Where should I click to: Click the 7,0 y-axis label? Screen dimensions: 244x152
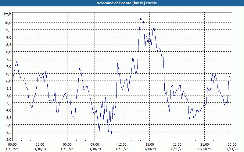pos(9,66)
